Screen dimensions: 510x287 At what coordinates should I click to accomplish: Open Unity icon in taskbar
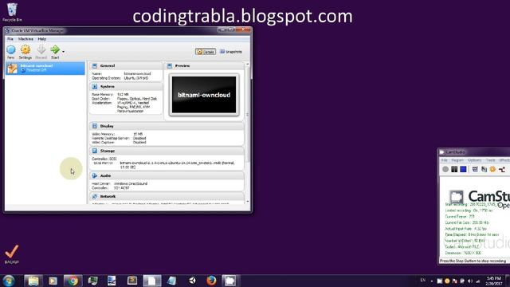(193, 281)
